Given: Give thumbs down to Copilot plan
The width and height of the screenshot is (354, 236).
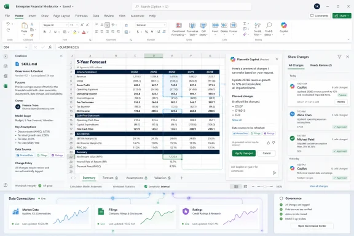Looking at the screenshot, I should [273, 143].
